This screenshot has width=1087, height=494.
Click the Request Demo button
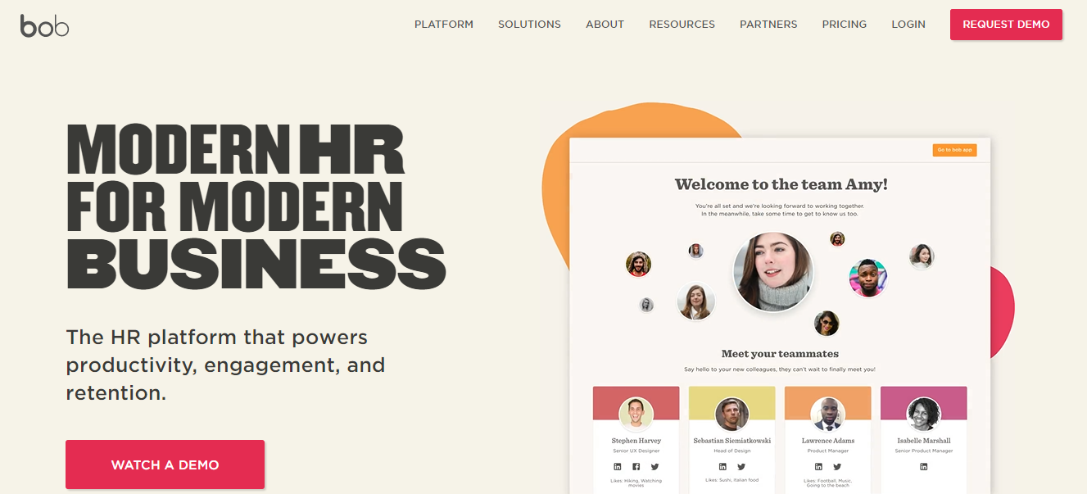click(x=1006, y=25)
